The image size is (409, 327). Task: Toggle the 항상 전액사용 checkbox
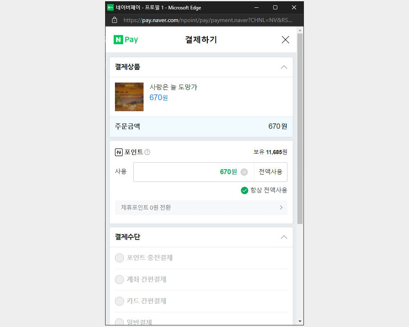(245, 190)
